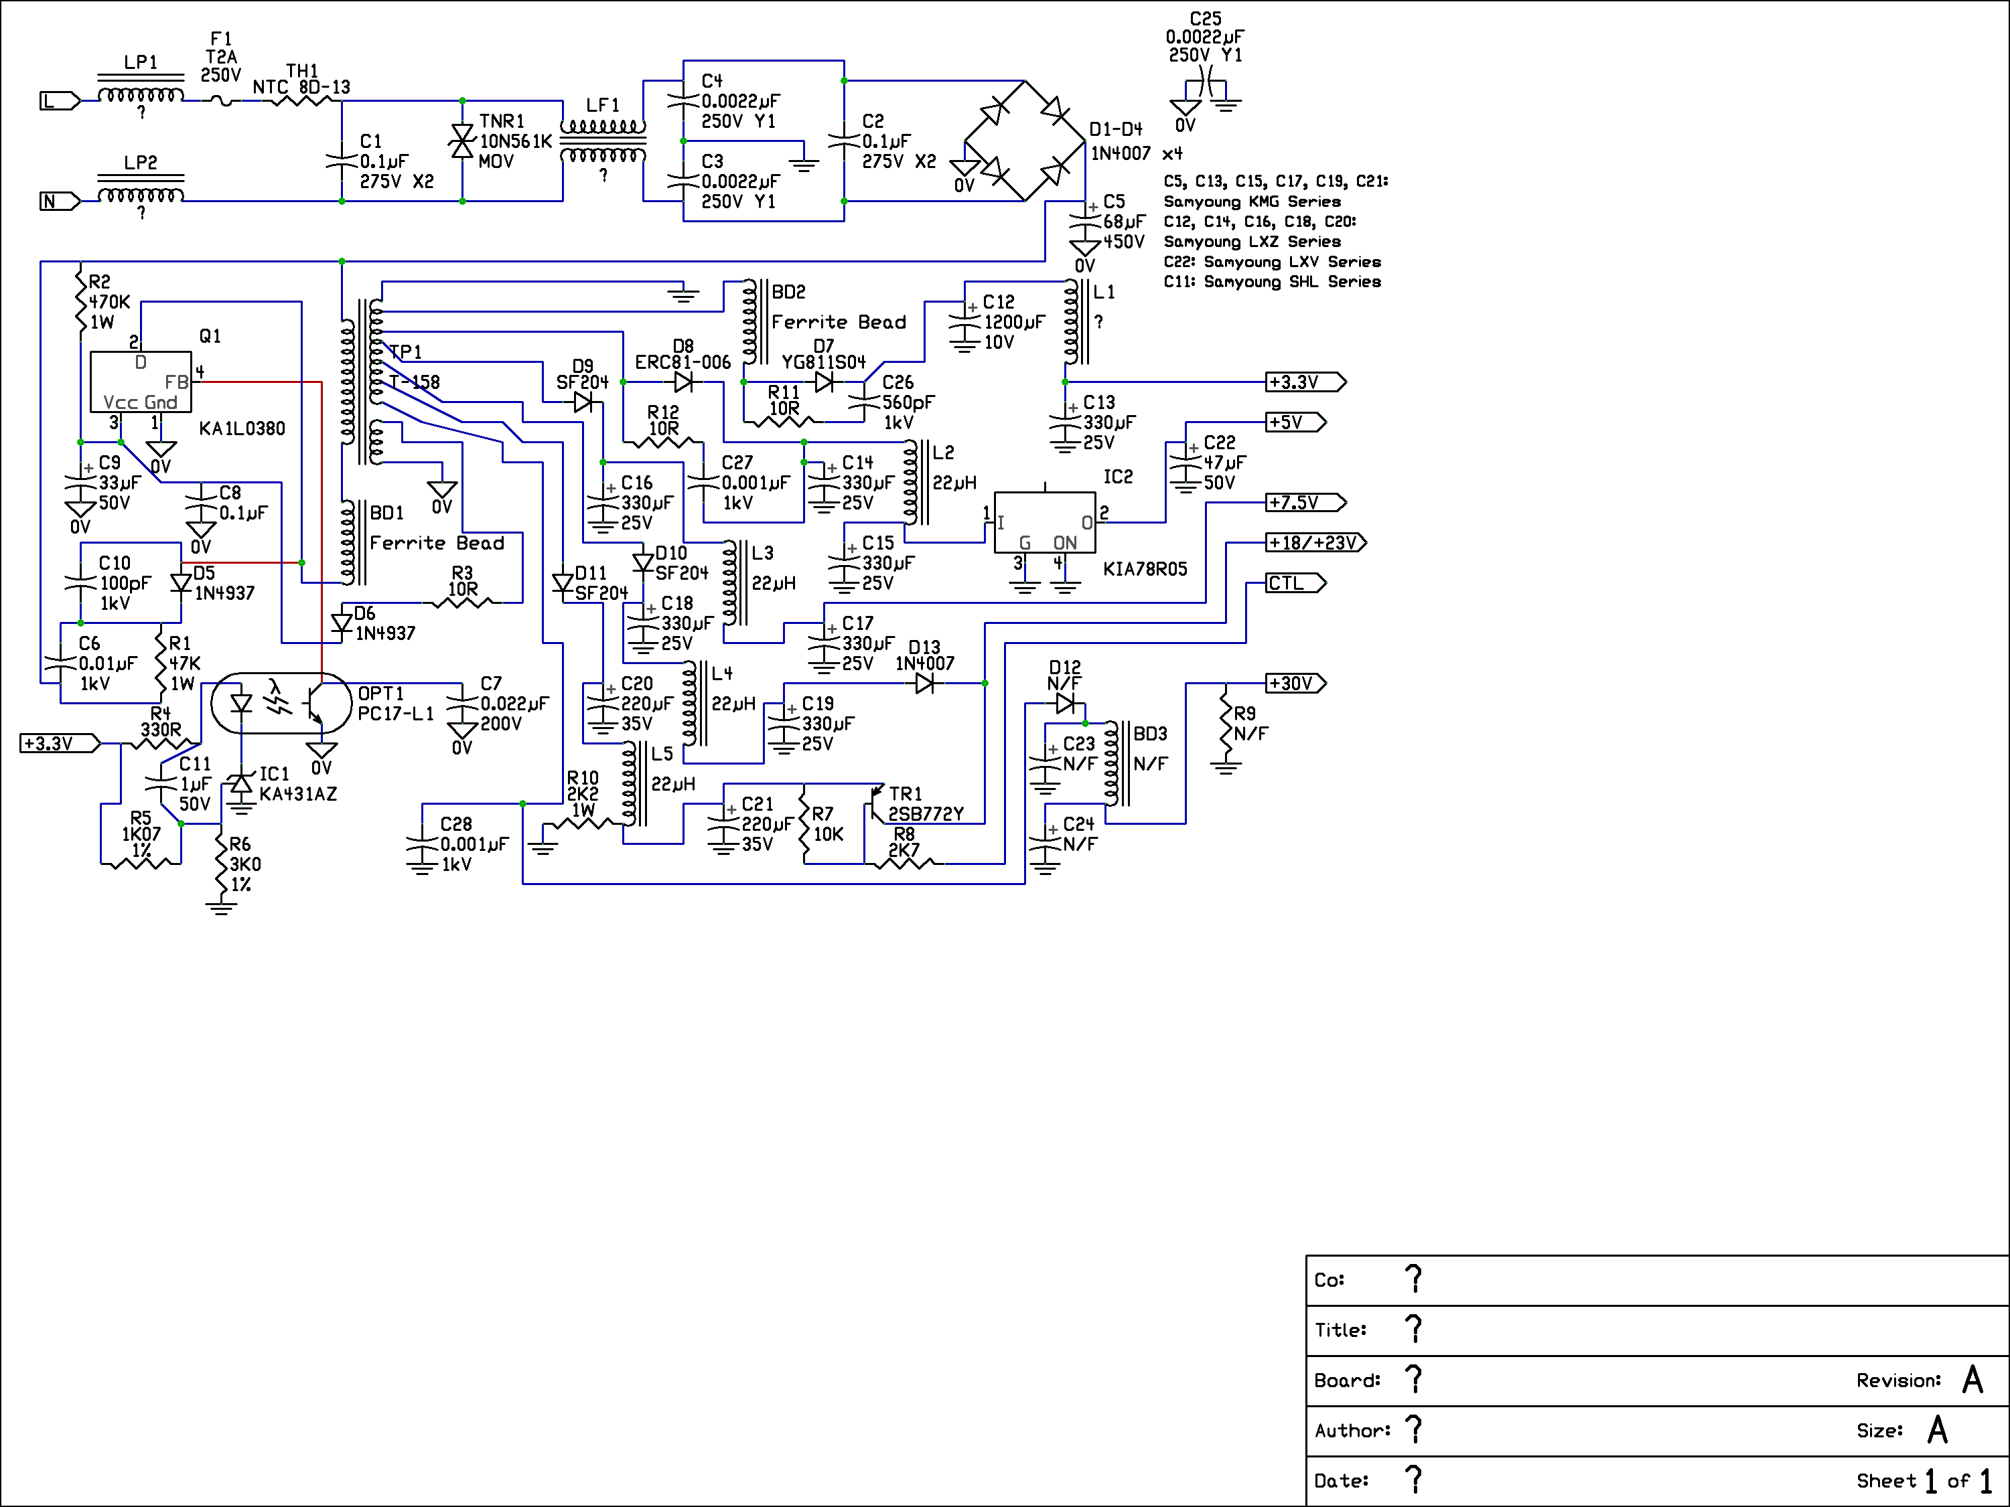Select the D10 SF204 diode symbol
This screenshot has height=1507, width=2010.
point(642,563)
